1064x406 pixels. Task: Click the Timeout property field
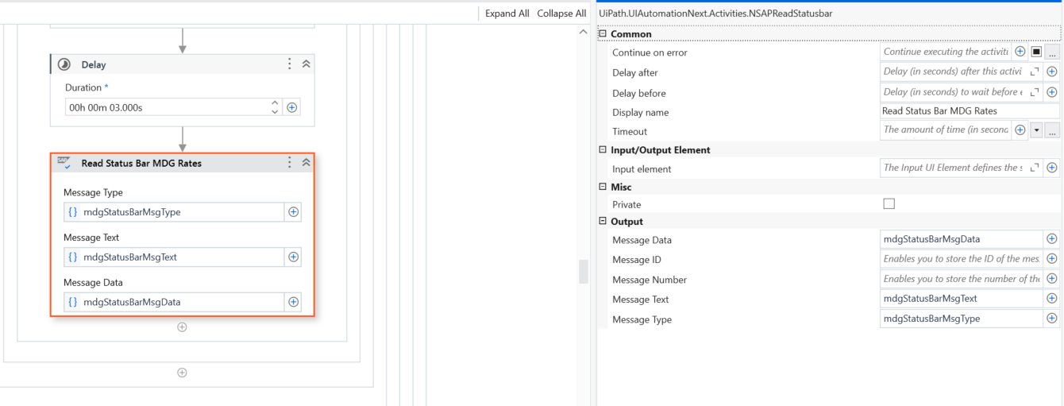coord(946,130)
